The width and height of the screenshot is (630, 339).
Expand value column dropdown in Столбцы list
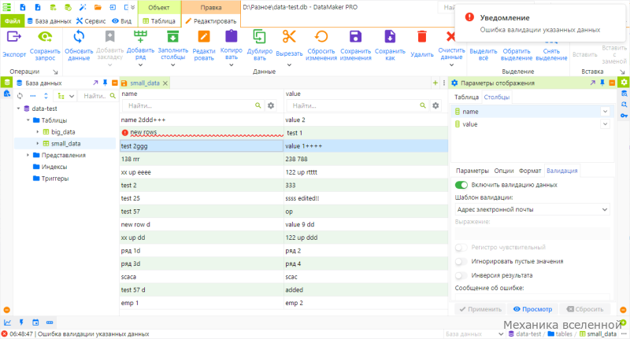tap(605, 124)
